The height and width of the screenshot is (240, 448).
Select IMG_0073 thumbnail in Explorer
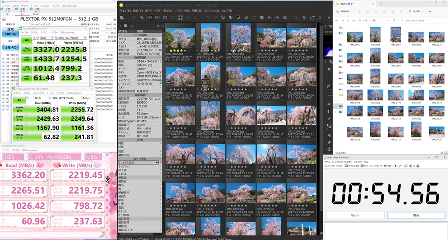416,37
